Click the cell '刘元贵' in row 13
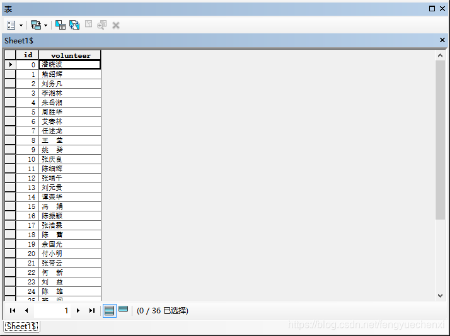This screenshot has width=450, height=336. [x=70, y=188]
